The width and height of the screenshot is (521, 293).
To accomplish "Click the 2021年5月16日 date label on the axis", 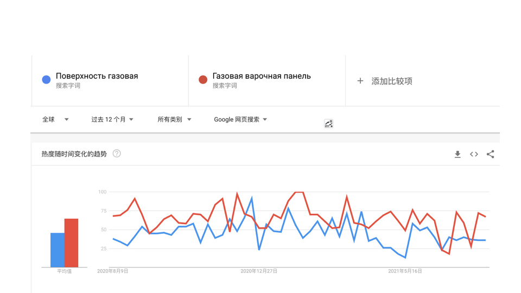I will 405,271.
